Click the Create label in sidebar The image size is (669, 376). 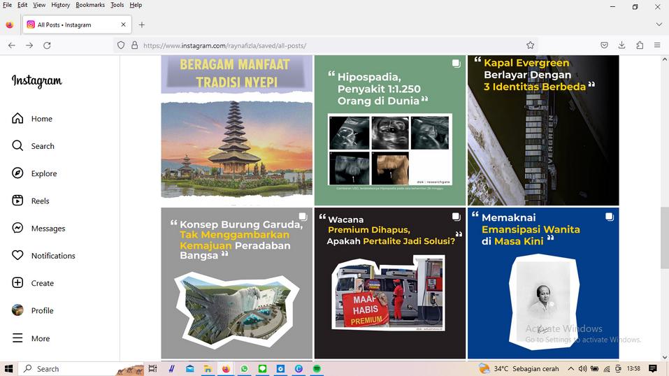tap(42, 283)
